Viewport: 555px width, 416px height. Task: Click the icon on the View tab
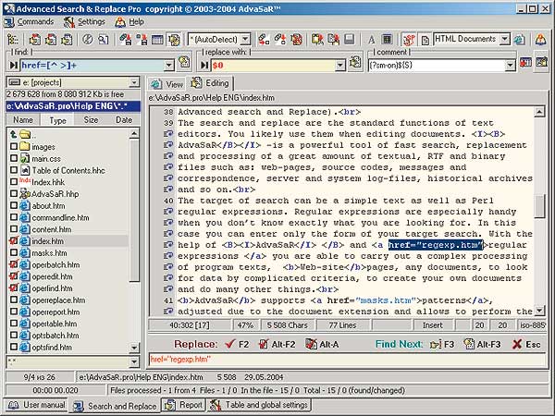[x=156, y=84]
